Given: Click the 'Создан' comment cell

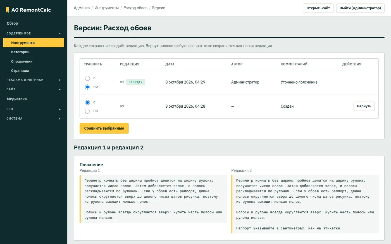Looking at the screenshot, I should tap(287, 106).
